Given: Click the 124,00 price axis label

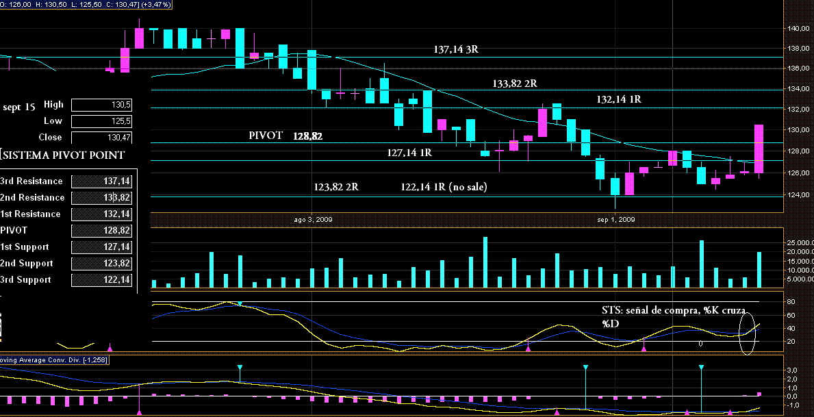Looking at the screenshot, I should (798, 196).
